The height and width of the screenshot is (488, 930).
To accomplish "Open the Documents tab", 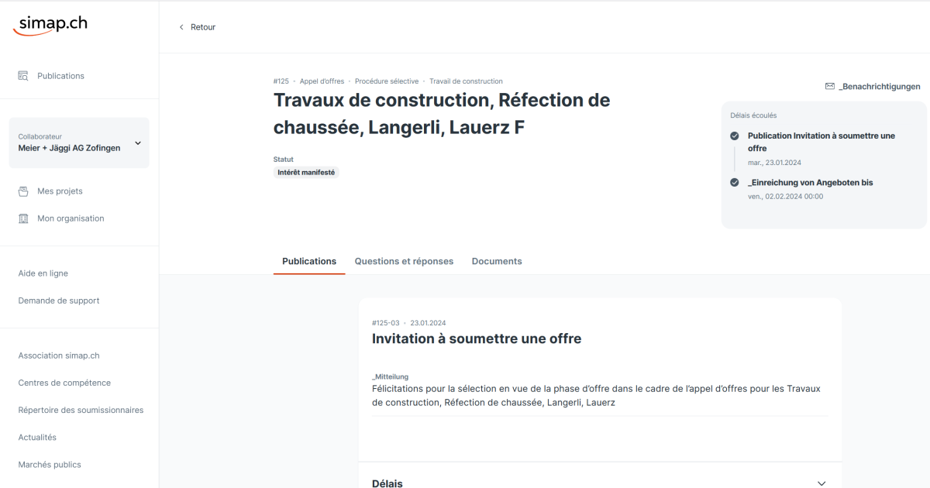I will pyautogui.click(x=497, y=261).
